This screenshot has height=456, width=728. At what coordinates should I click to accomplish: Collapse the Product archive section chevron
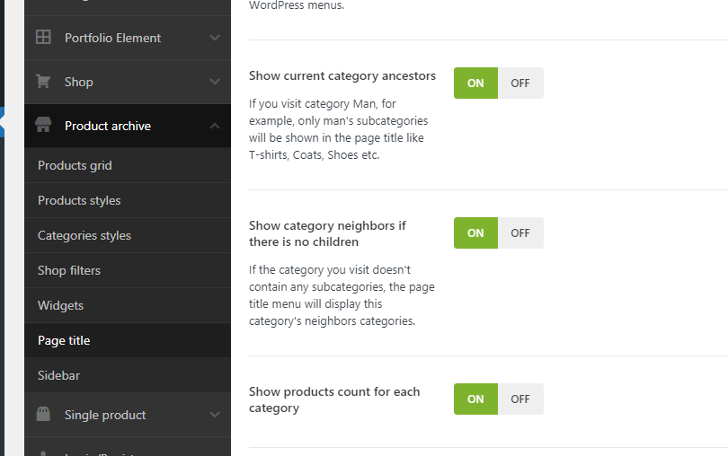[215, 126]
